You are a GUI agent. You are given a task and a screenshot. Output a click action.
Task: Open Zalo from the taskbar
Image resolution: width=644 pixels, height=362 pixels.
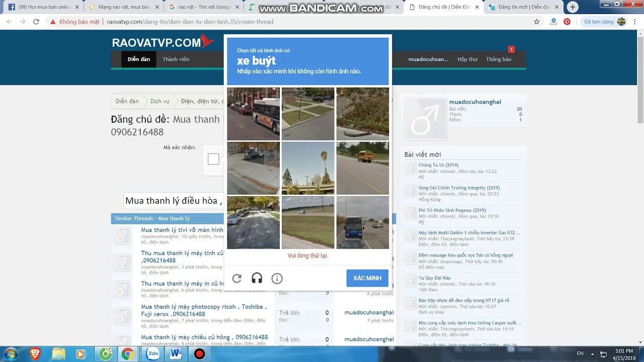[x=153, y=354]
